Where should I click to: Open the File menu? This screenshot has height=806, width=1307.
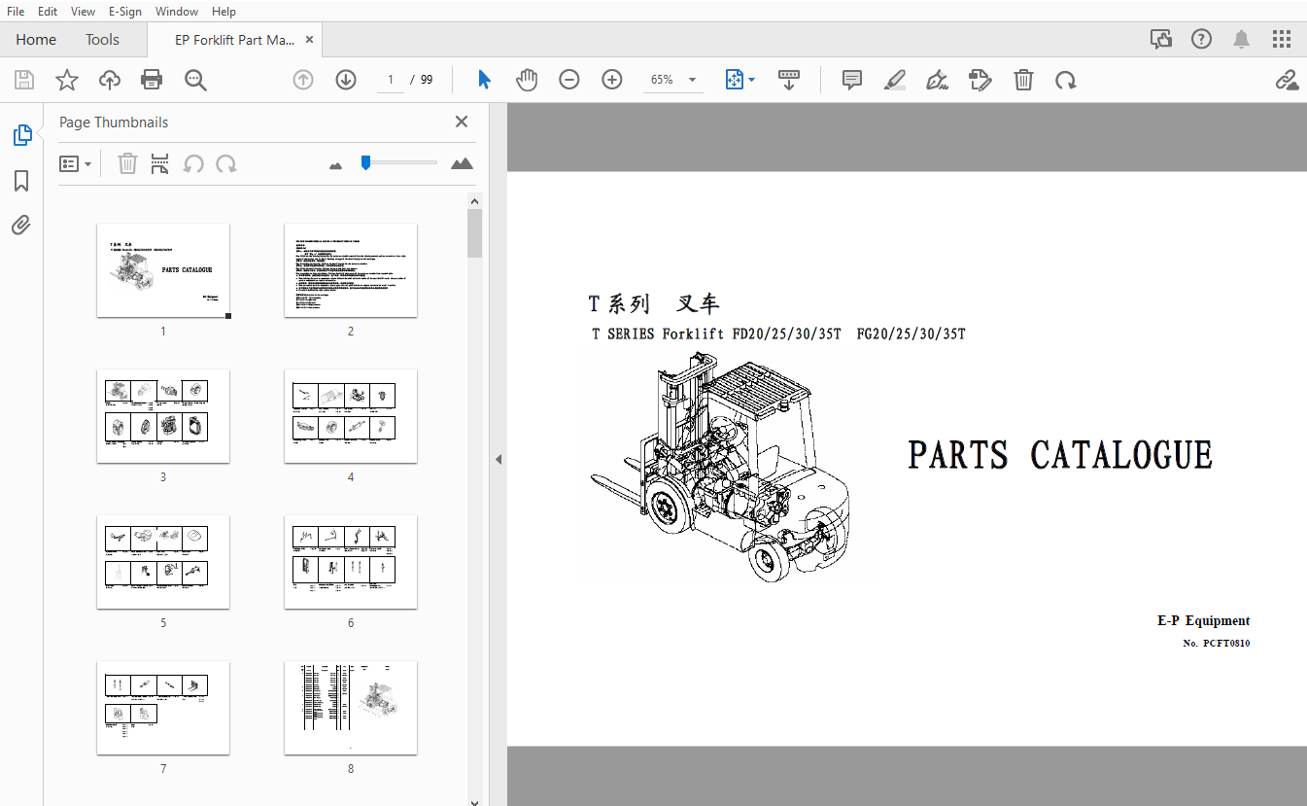[x=16, y=12]
